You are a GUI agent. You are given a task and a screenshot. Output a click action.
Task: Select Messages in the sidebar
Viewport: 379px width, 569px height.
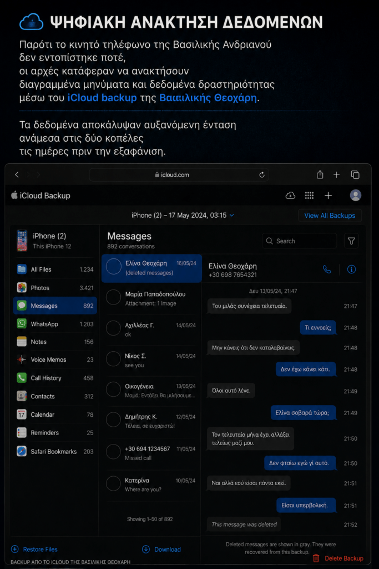55,306
